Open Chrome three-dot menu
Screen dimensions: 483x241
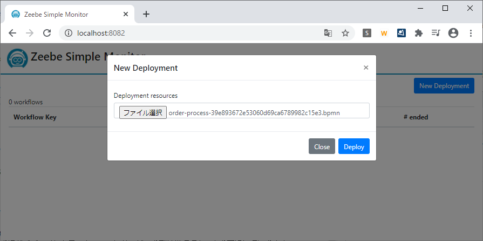click(471, 33)
